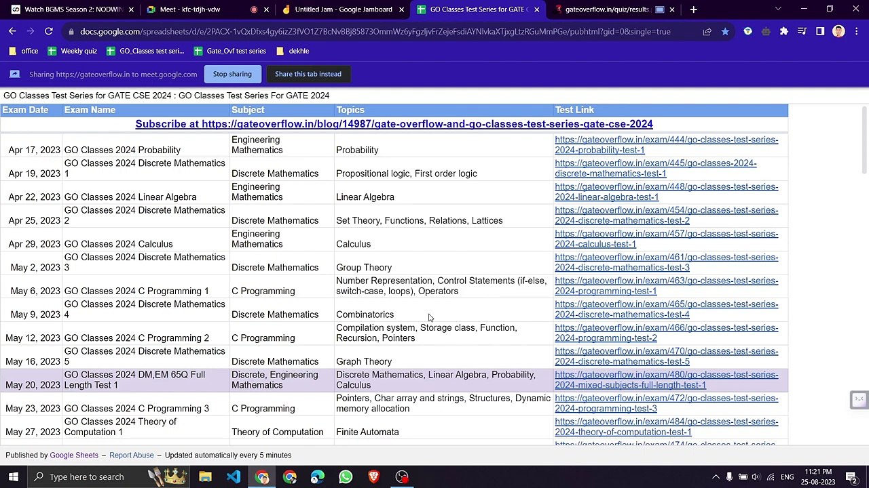Show hidden system tray icons
This screenshot has height=488, width=869.
[x=716, y=477]
